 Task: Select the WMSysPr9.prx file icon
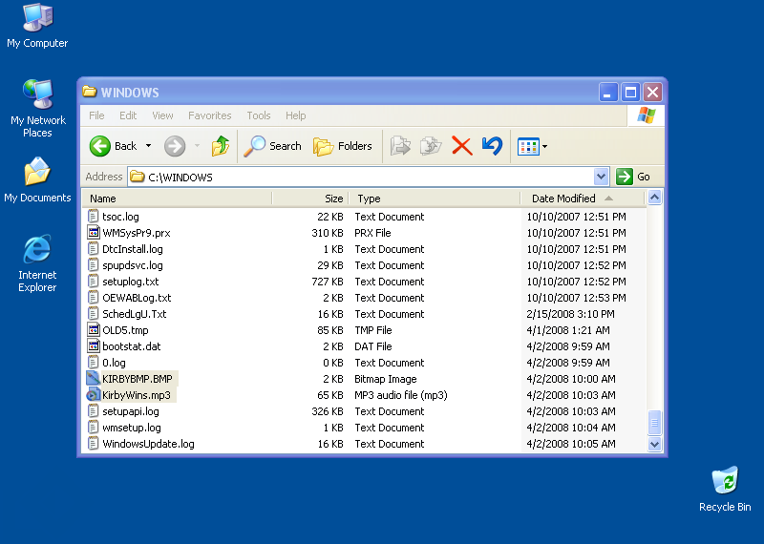(x=93, y=232)
